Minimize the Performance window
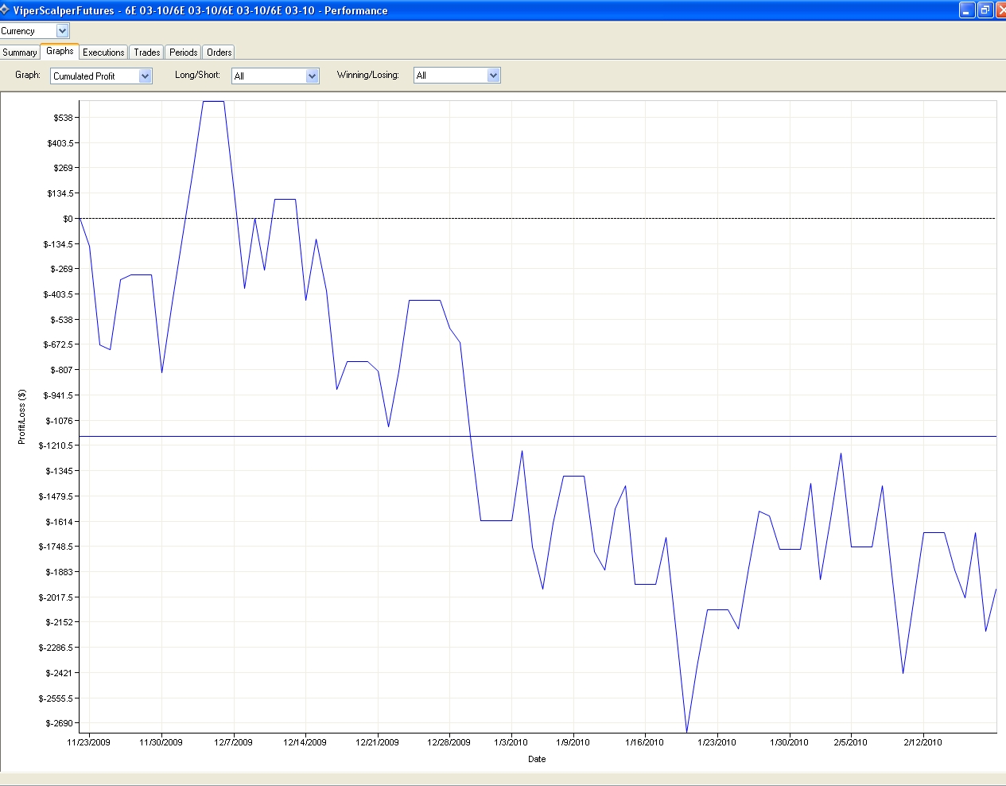1006x786 pixels. 967,10
